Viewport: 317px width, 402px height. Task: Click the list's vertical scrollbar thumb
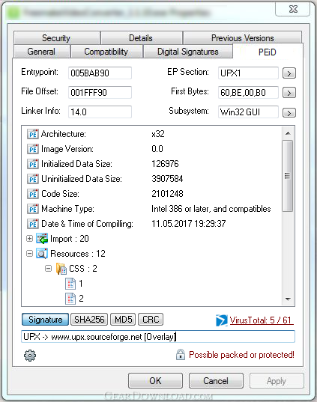288,176
